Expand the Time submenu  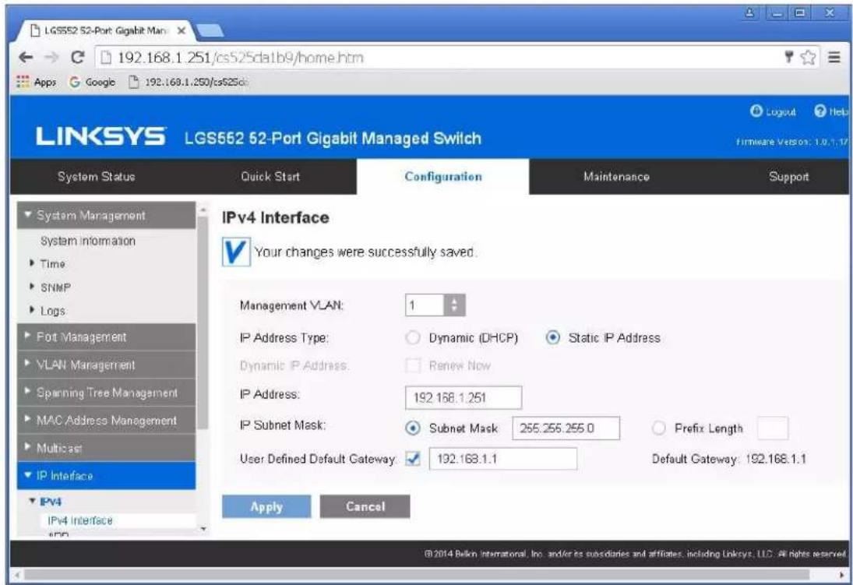[x=48, y=264]
